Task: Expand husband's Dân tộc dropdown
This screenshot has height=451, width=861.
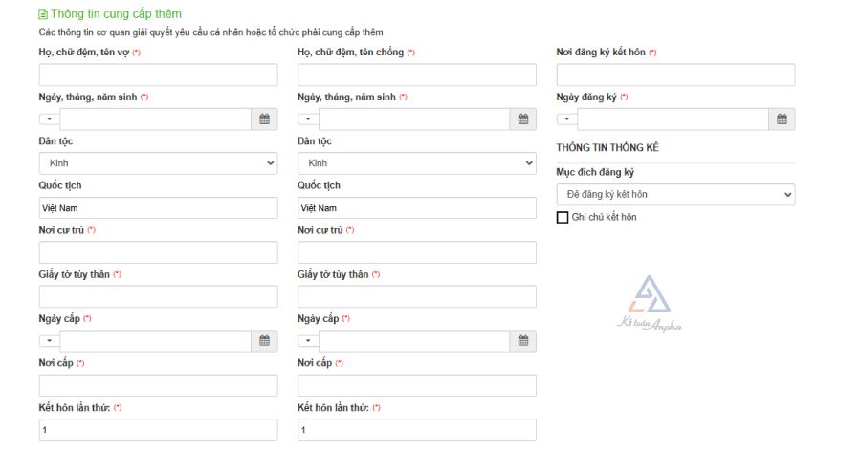Action: coord(416,163)
